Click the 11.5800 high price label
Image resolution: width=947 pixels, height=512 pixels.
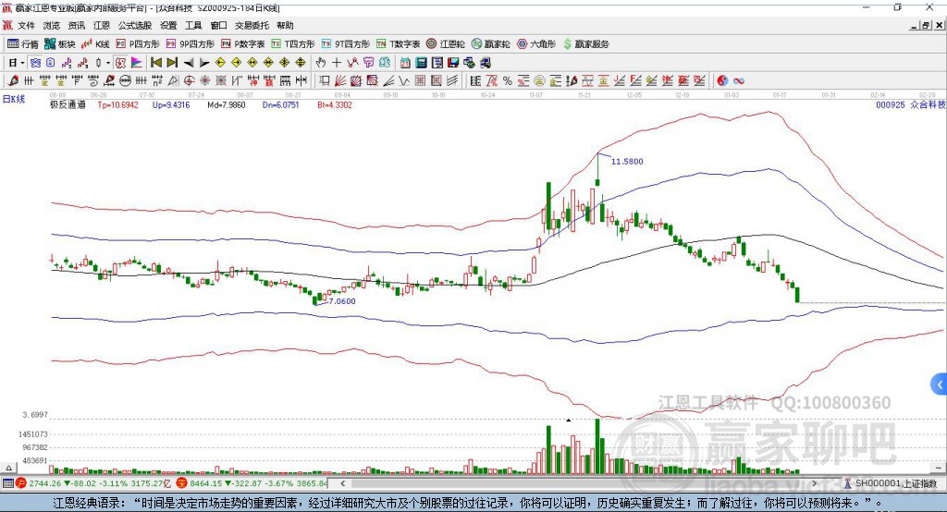click(x=627, y=161)
